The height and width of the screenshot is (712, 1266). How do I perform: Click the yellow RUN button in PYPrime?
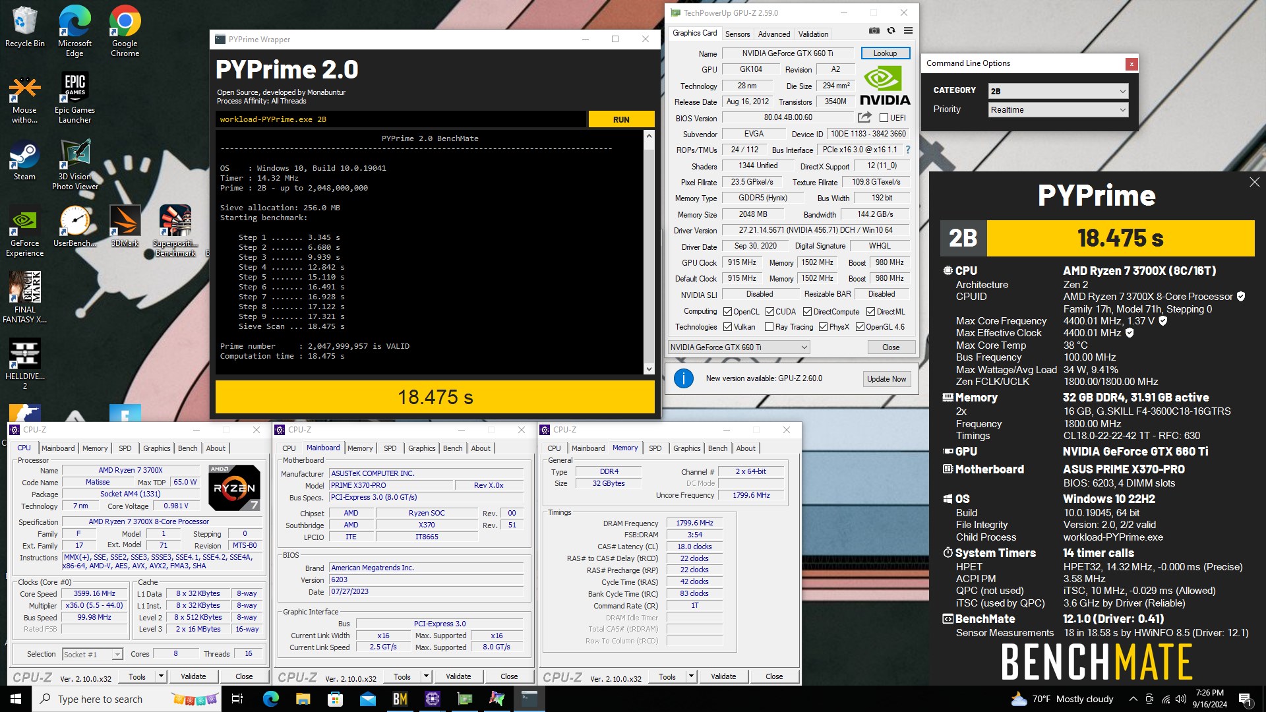click(x=621, y=119)
